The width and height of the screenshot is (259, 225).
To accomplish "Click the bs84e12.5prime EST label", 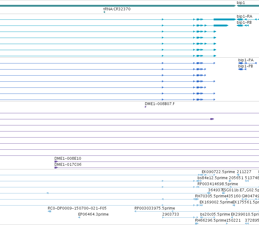I will tap(212, 178).
